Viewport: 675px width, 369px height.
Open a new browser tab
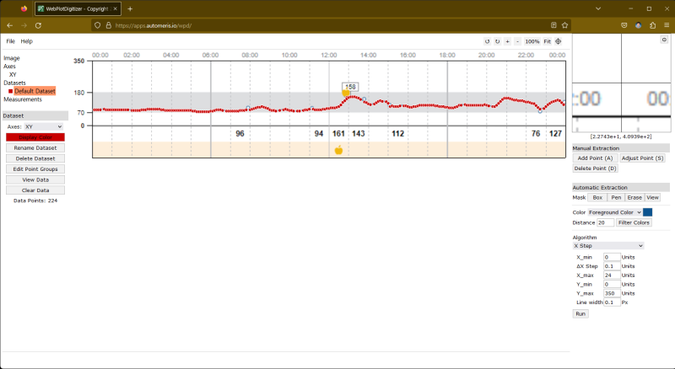click(130, 8)
